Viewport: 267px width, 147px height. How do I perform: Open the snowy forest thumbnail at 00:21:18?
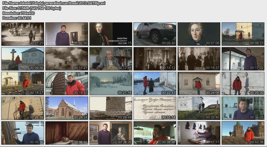click(111, 84)
